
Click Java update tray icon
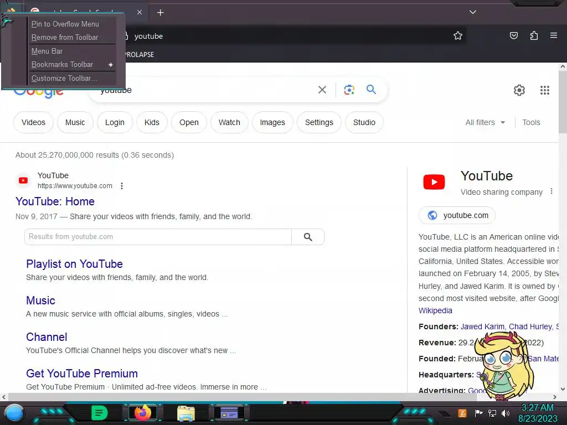coord(462,413)
